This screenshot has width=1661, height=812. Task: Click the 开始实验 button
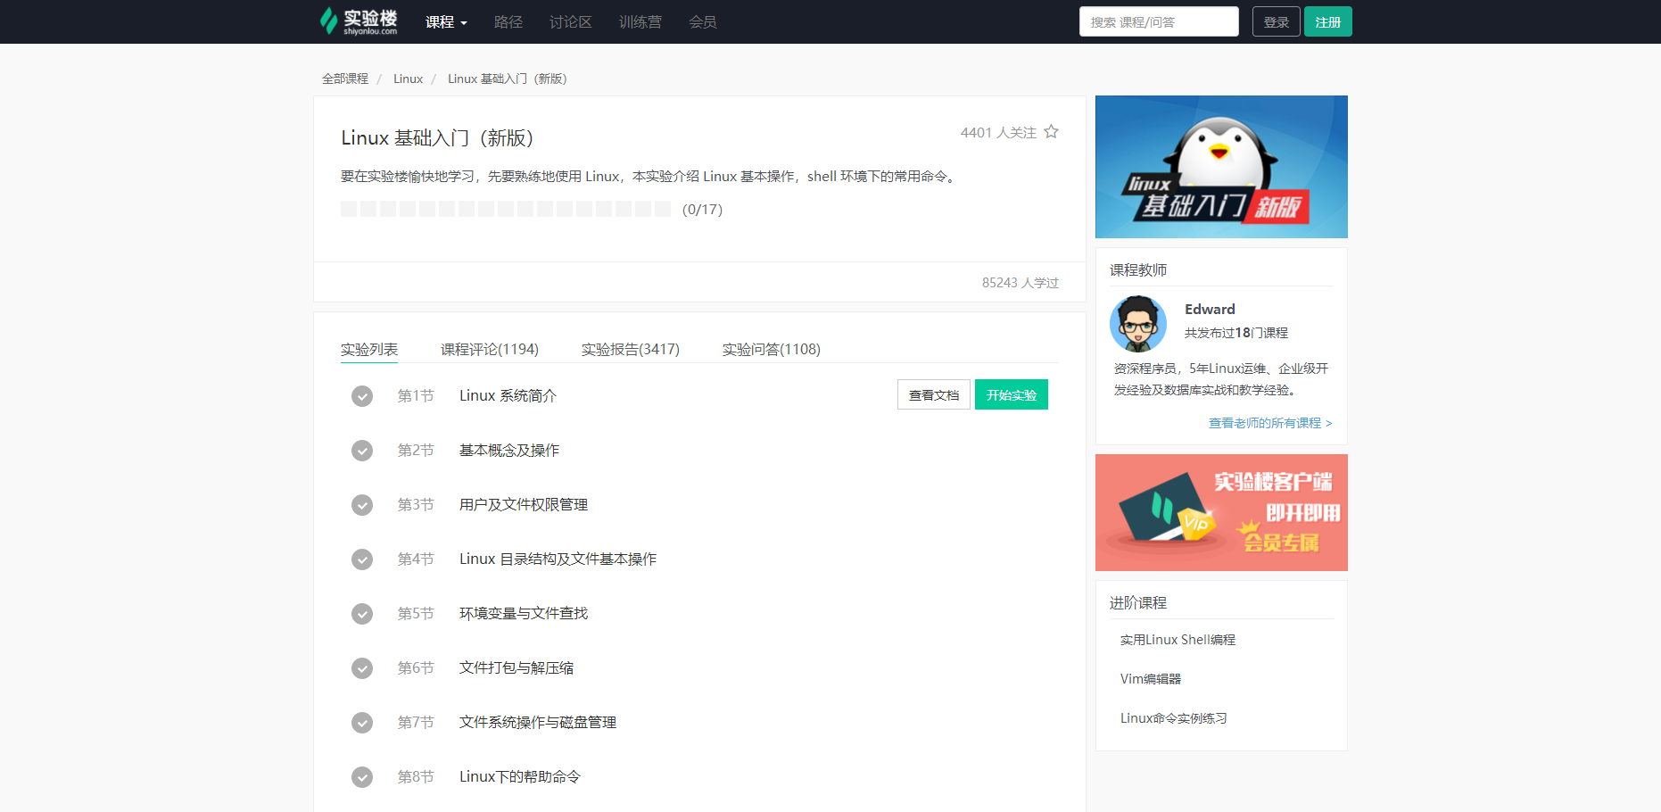pos(1012,394)
